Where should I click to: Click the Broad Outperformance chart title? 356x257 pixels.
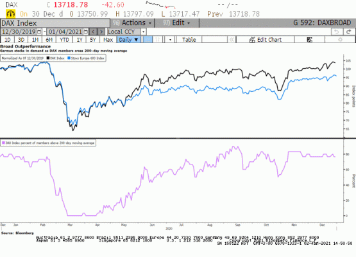[x=26, y=46]
